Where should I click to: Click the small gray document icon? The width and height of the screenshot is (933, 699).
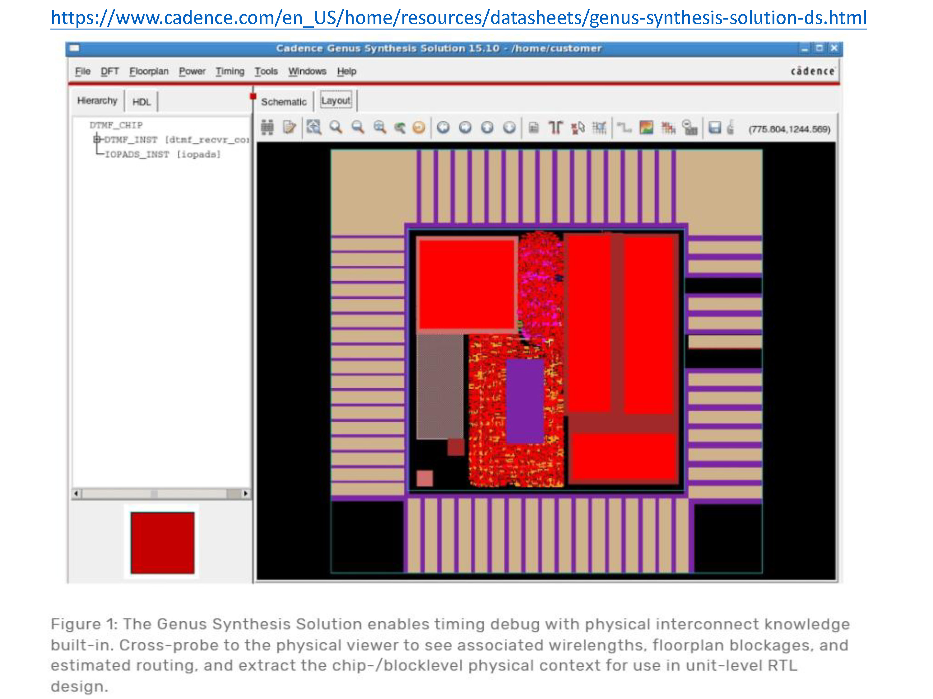pyautogui.click(x=534, y=127)
